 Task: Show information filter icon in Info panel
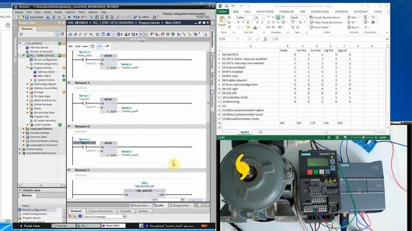pos(80,216)
